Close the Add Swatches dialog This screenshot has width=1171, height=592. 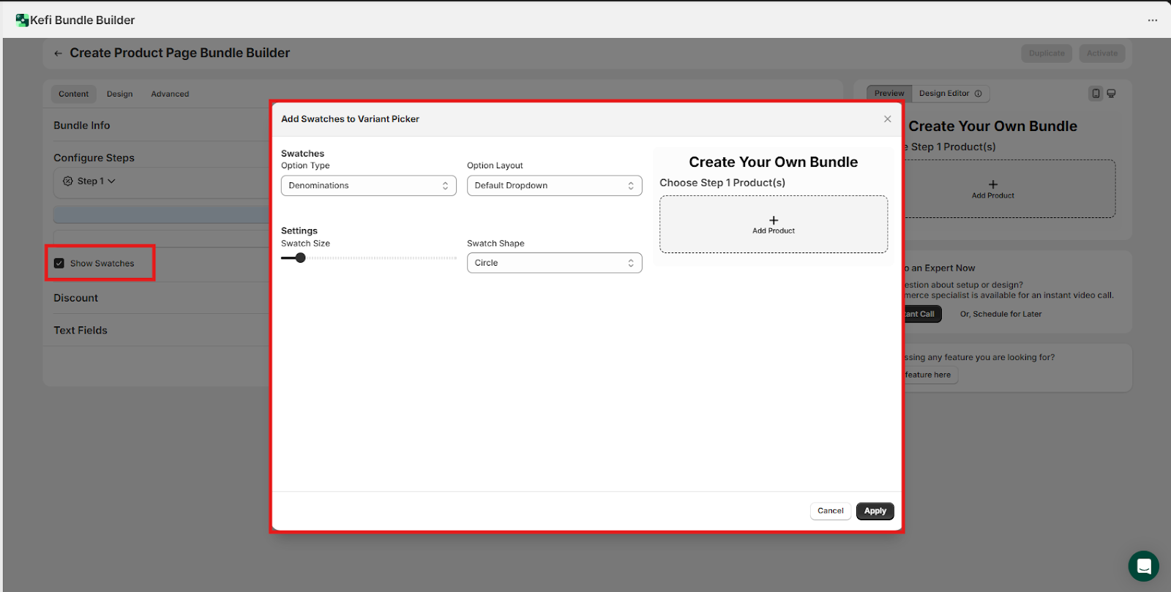tap(887, 119)
